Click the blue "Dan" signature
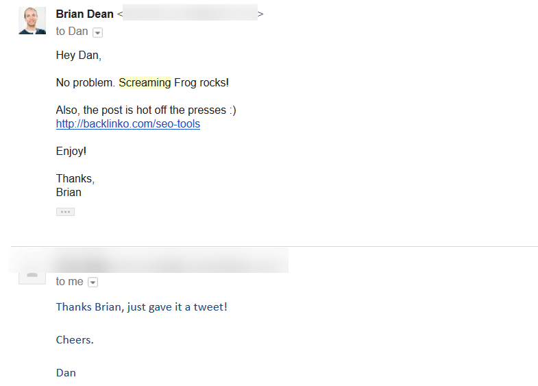This screenshot has width=538, height=386. click(66, 373)
